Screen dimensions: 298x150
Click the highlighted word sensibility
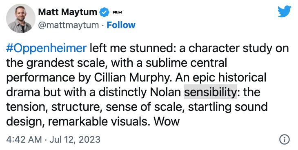point(211,92)
